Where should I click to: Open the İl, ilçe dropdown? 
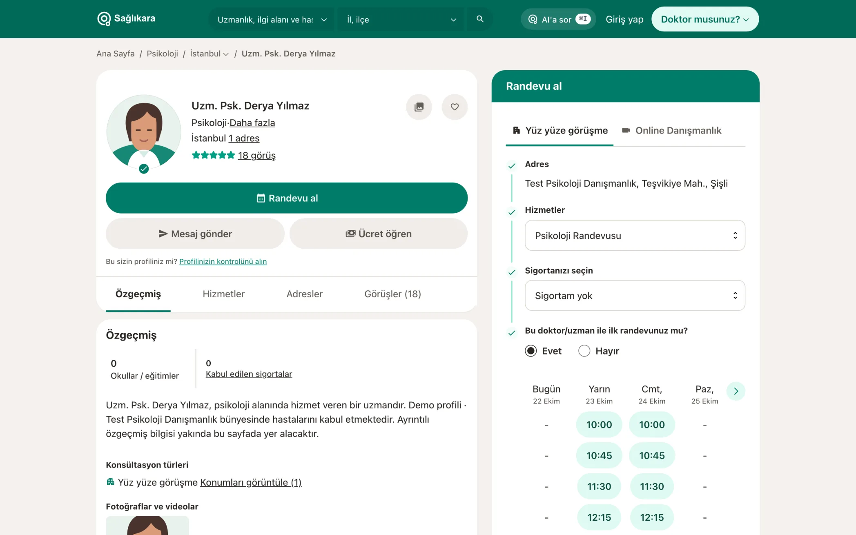coord(401,19)
